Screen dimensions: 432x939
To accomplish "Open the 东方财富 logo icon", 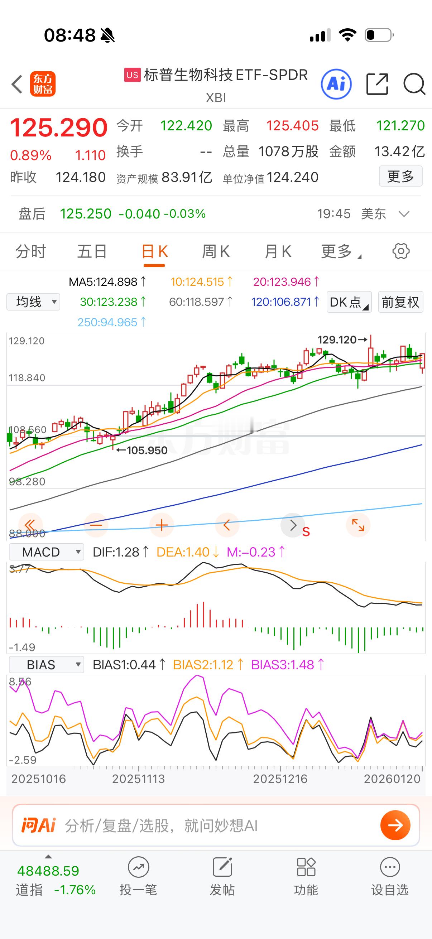I will point(43,84).
